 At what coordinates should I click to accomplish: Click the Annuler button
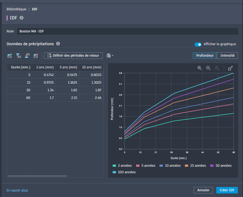coord(203,190)
